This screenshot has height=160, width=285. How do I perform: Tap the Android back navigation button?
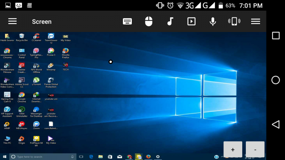click(x=275, y=124)
